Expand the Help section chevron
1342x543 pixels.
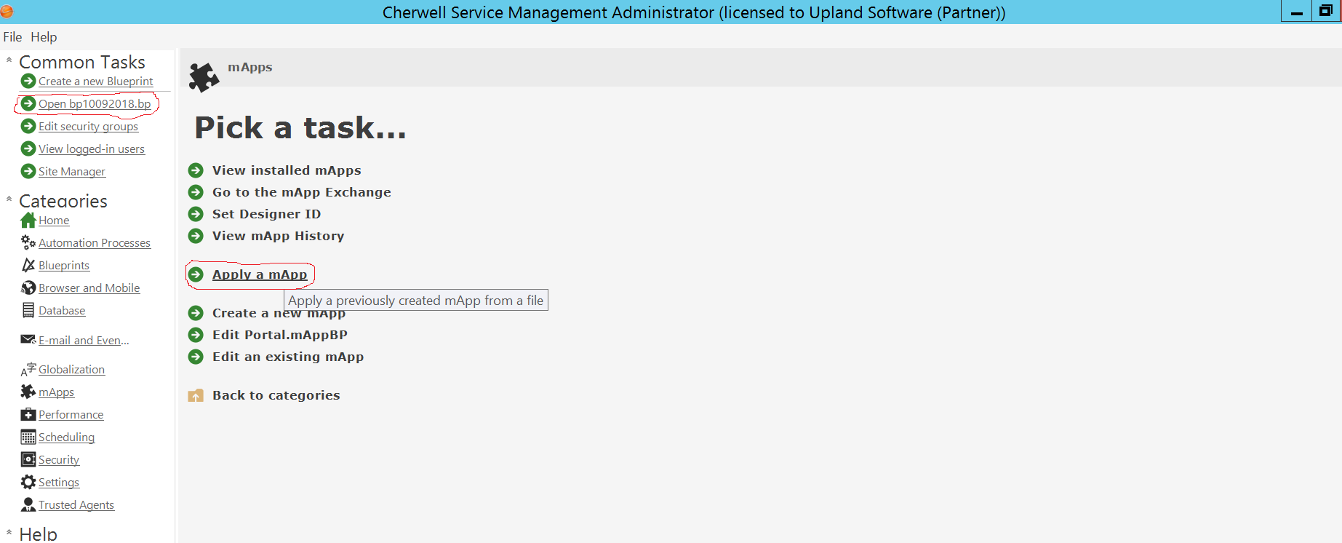click(x=9, y=533)
